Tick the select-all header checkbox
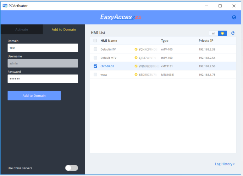 (x=95, y=40)
